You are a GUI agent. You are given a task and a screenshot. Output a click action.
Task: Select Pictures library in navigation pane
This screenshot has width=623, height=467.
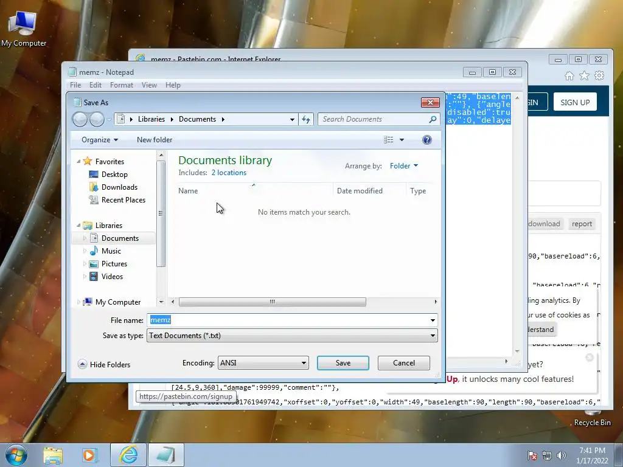pyautogui.click(x=114, y=263)
